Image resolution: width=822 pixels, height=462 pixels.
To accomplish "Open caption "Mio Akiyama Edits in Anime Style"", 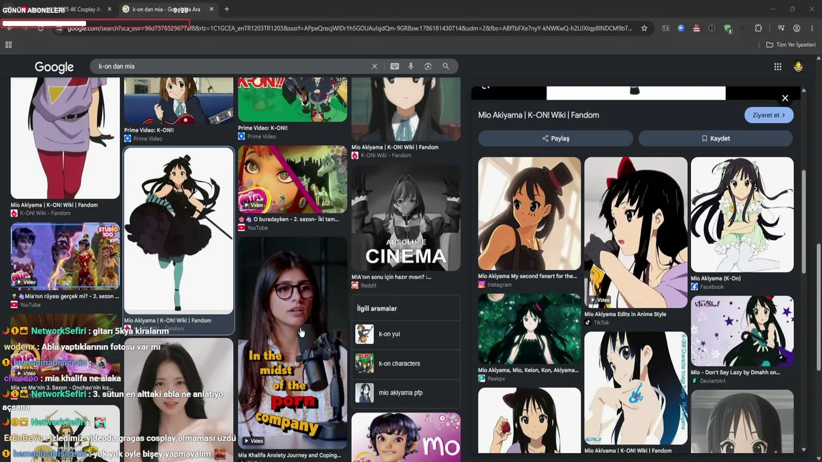I will 625,314.
